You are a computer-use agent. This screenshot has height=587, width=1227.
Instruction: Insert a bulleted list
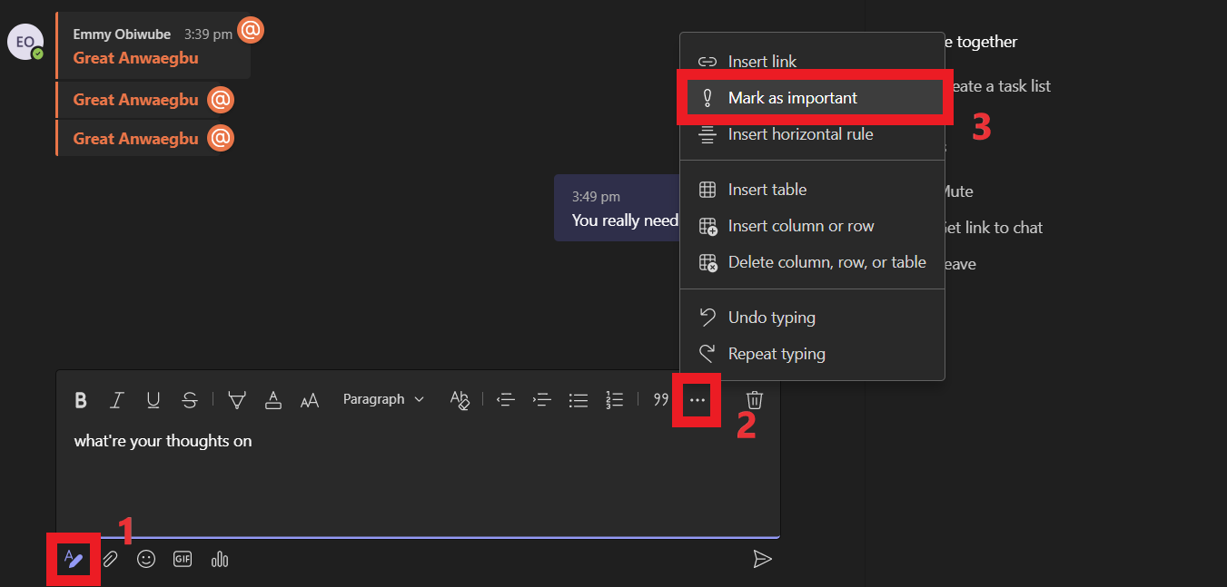[x=579, y=399]
